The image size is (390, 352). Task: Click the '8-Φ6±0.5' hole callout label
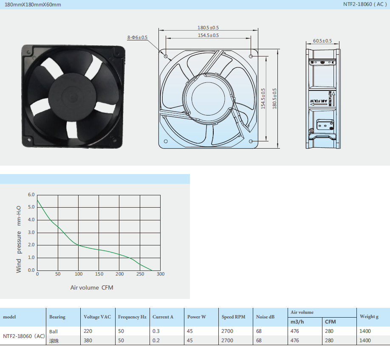point(137,37)
